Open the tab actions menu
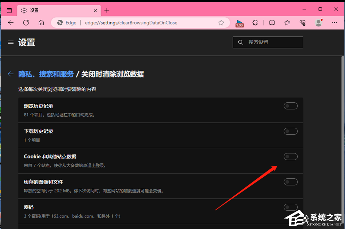The height and width of the screenshot is (229, 345). click(x=9, y=10)
